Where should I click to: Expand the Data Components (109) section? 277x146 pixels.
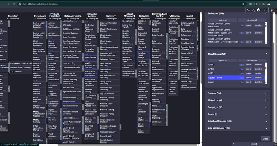[x=266, y=128]
